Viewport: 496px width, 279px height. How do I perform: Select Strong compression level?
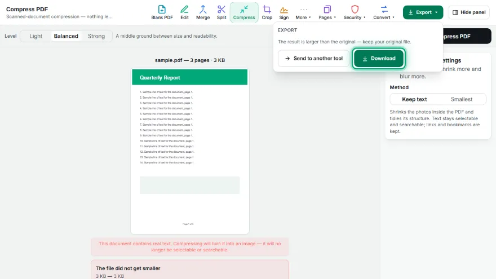(96, 36)
